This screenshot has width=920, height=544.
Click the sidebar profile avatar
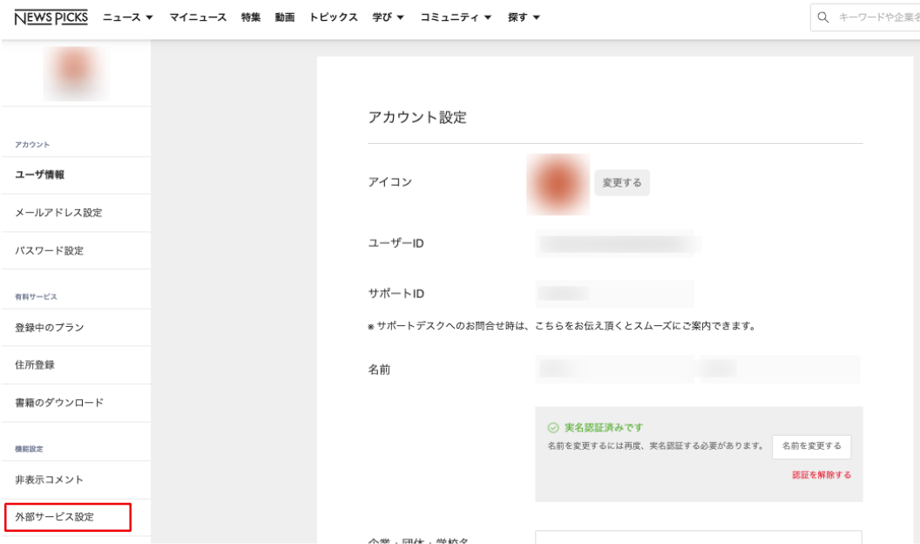pyautogui.click(x=75, y=73)
